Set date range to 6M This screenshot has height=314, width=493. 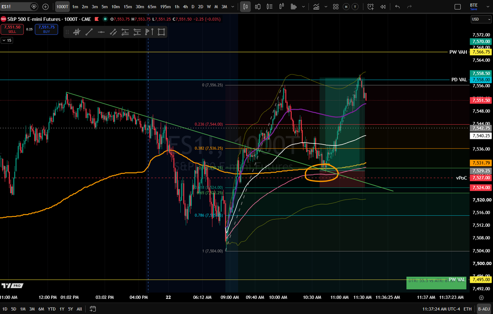point(41,309)
